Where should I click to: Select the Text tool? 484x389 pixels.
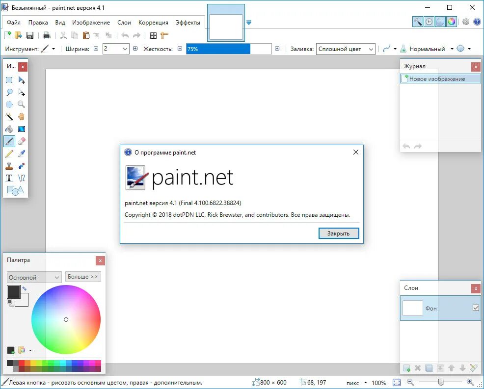pyautogui.click(x=9, y=178)
